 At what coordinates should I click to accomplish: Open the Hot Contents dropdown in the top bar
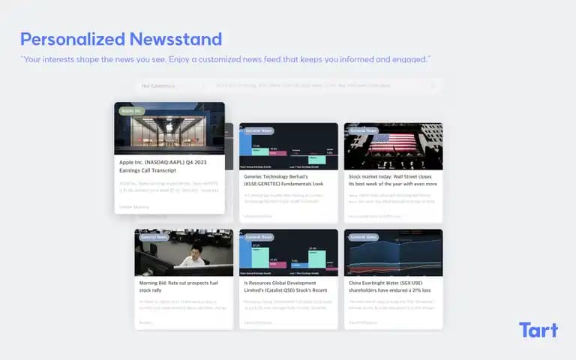172,85
